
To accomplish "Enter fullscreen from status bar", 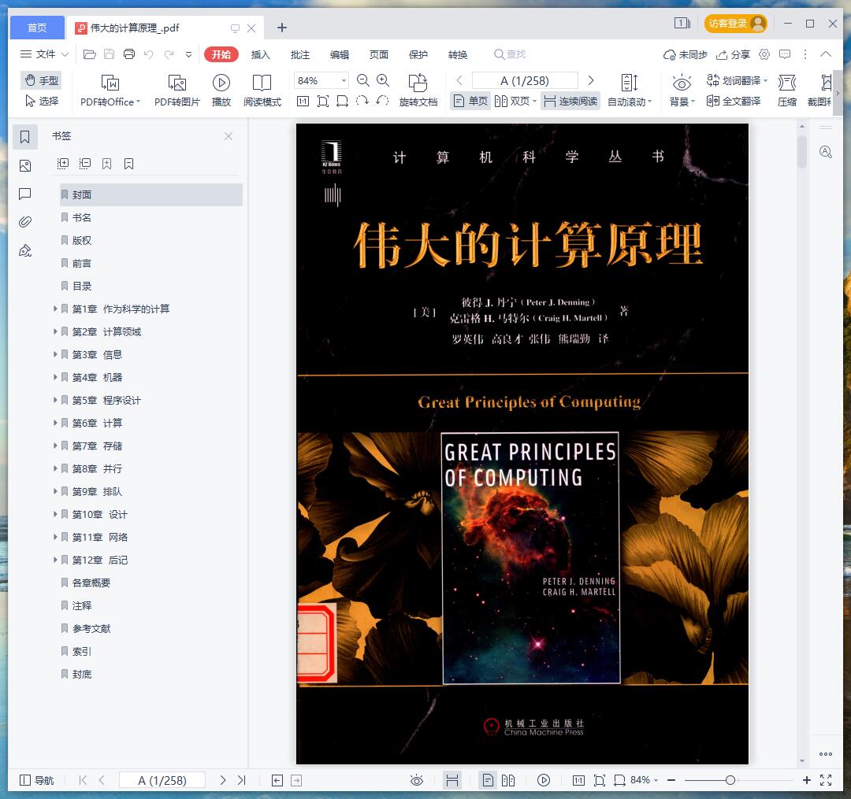I will (826, 780).
